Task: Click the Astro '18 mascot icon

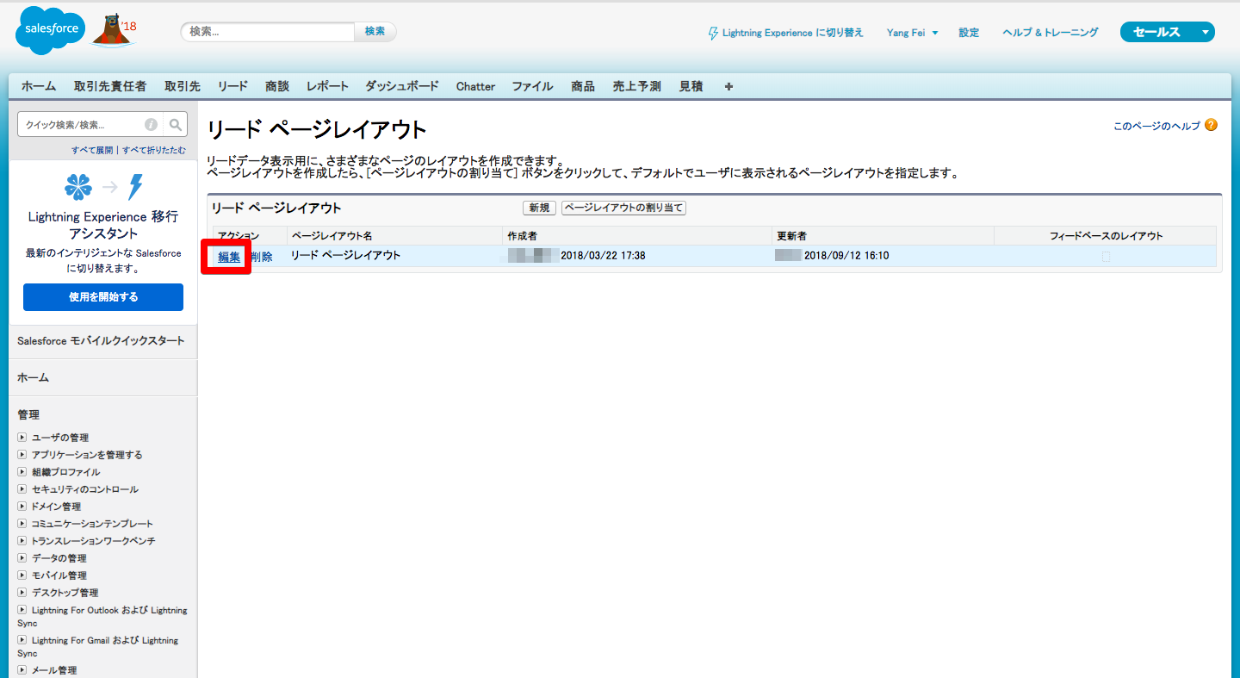Action: pyautogui.click(x=113, y=29)
